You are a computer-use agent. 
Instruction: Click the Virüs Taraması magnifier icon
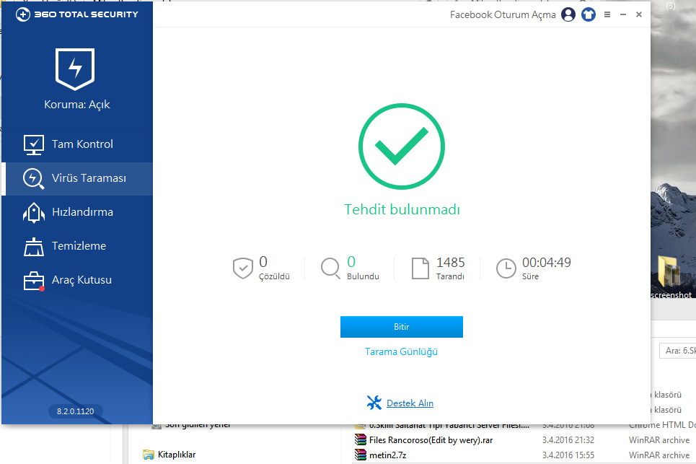pos(34,178)
